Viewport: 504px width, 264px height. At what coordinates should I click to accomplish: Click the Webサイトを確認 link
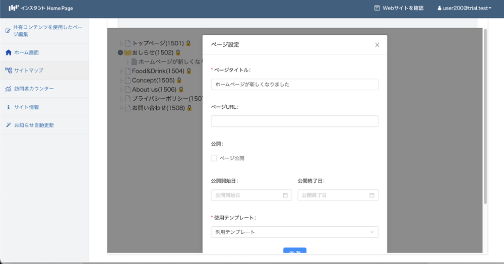pos(399,8)
